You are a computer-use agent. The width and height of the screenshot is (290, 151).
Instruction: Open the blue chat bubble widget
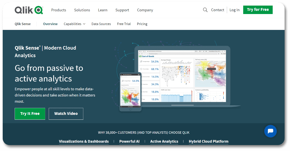tap(271, 131)
